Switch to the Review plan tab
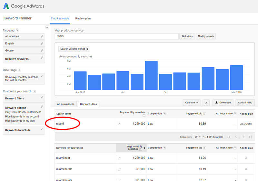 (x=83, y=18)
